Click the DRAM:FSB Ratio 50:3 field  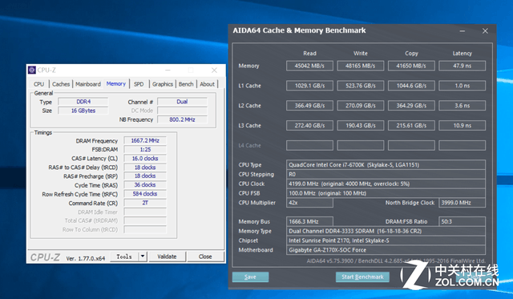click(462, 221)
